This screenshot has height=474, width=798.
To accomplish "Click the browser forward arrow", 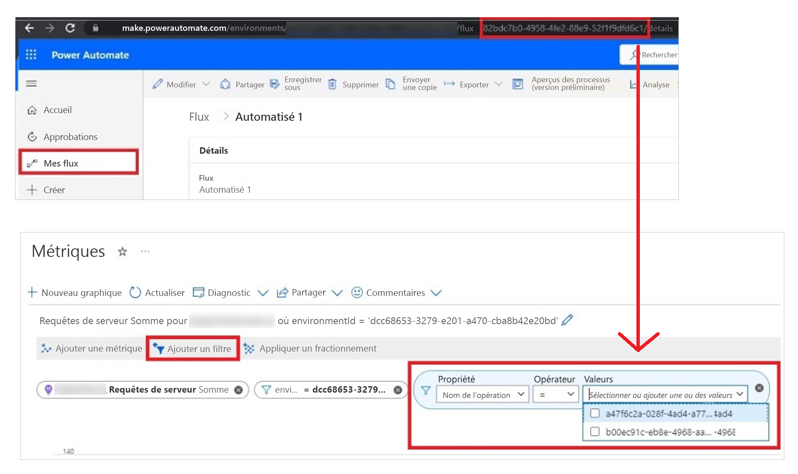I will coord(50,28).
